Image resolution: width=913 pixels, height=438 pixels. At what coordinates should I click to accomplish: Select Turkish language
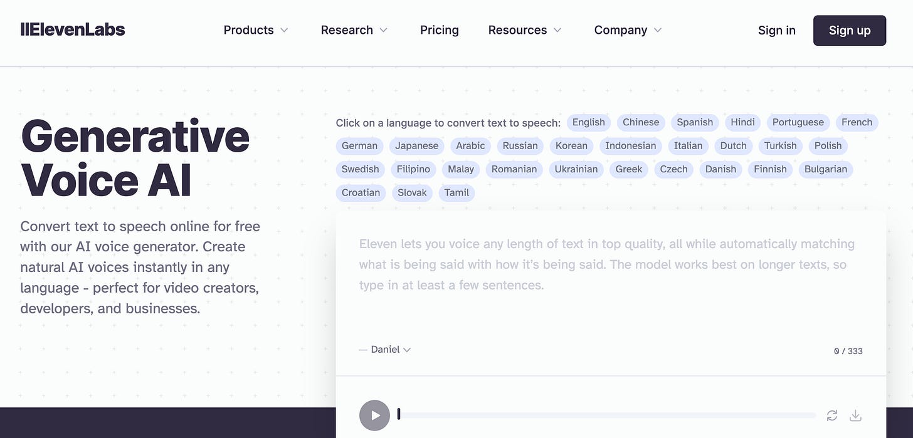pyautogui.click(x=781, y=145)
